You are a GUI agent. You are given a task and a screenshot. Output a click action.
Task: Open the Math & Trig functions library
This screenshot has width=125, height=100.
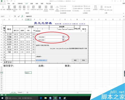click(x=46, y=8)
